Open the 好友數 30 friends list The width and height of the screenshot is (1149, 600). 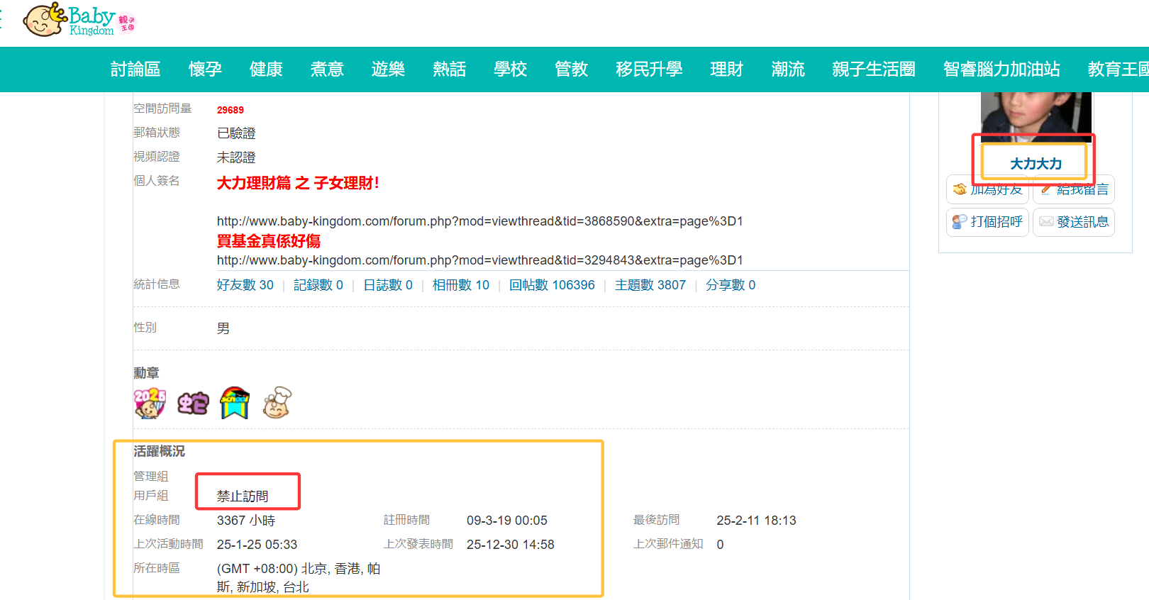coord(245,285)
